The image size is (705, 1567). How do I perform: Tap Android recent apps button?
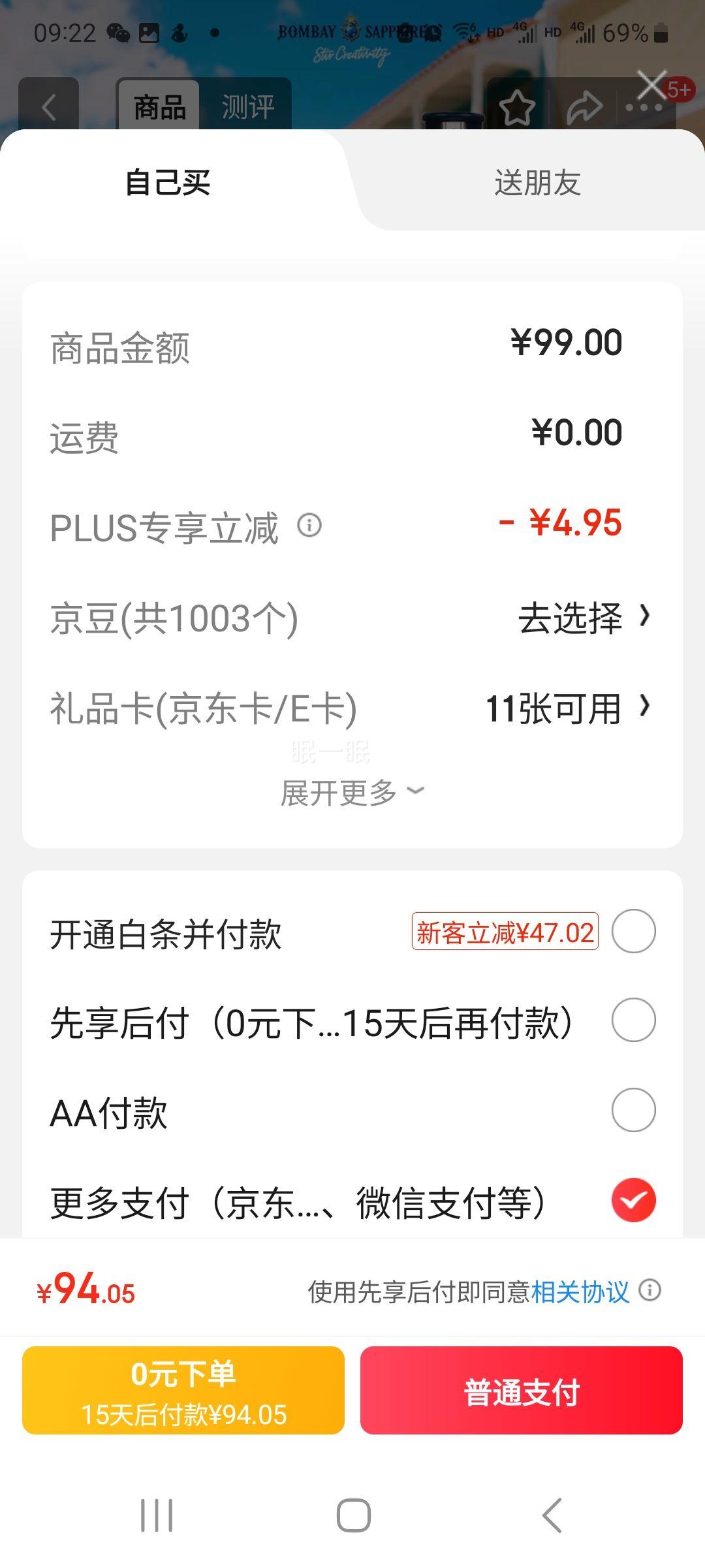[x=157, y=1515]
